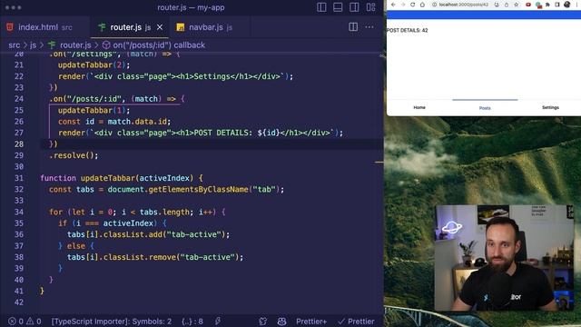Open Copilot status bar icon
The image size is (581, 327).
(x=281, y=322)
